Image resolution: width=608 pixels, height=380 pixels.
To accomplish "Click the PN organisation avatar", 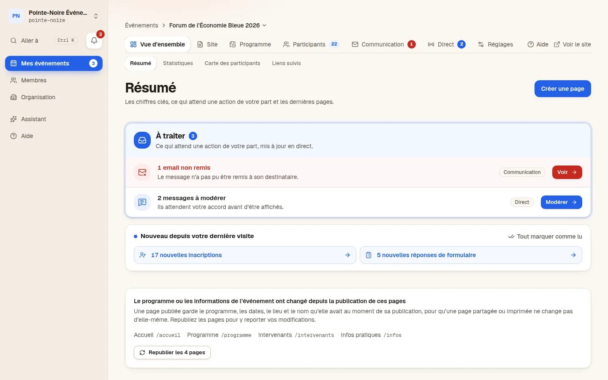I will click(16, 16).
